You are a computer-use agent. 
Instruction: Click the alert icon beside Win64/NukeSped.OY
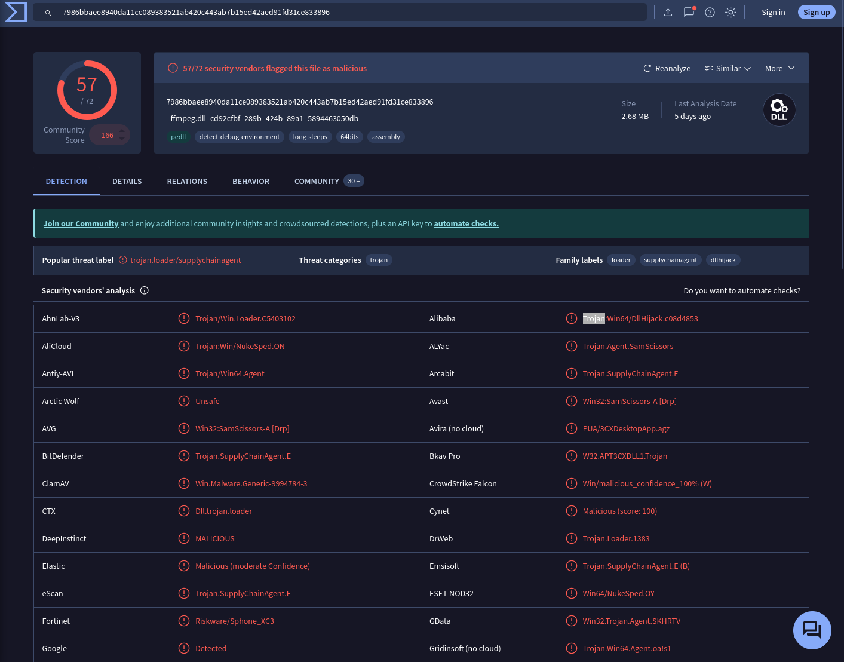tap(572, 593)
